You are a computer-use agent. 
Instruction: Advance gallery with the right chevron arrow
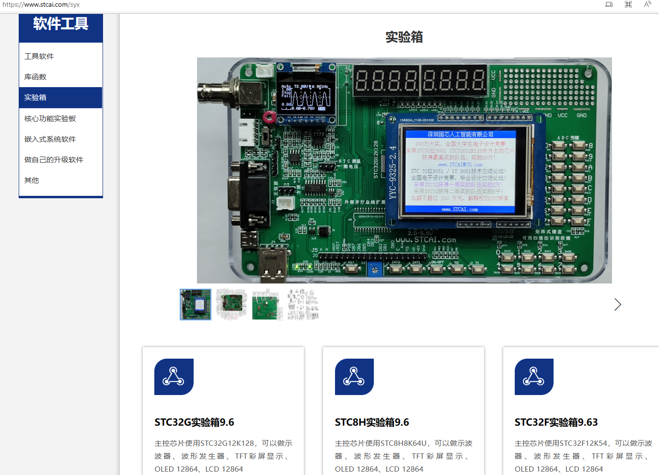click(x=617, y=305)
